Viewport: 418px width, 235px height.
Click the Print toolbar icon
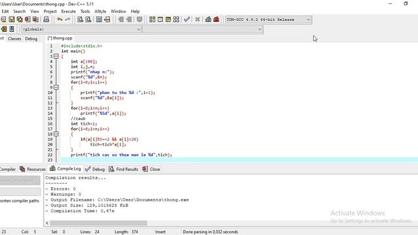[x=46, y=20]
